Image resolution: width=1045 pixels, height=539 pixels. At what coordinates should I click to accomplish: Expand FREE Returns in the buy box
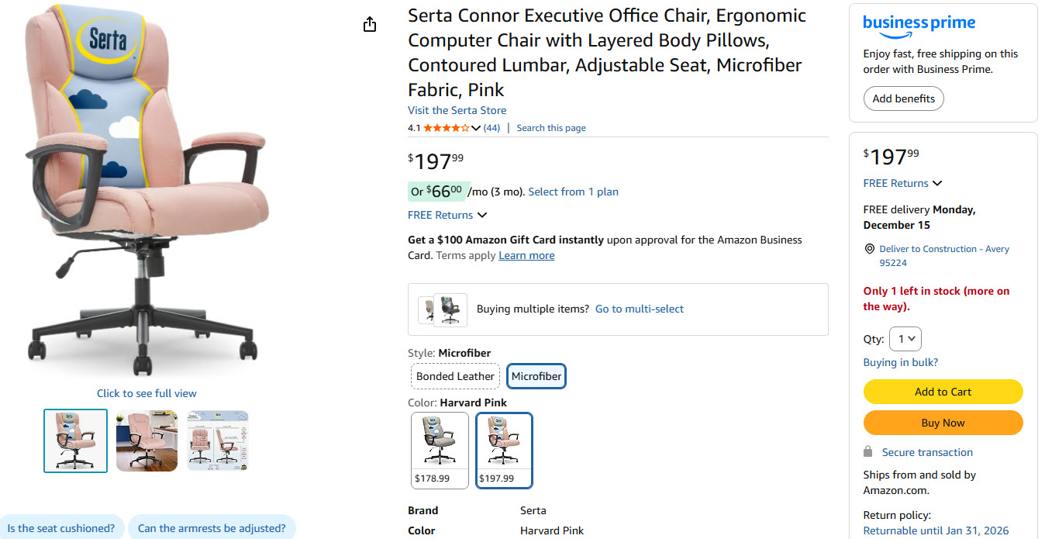(x=902, y=183)
